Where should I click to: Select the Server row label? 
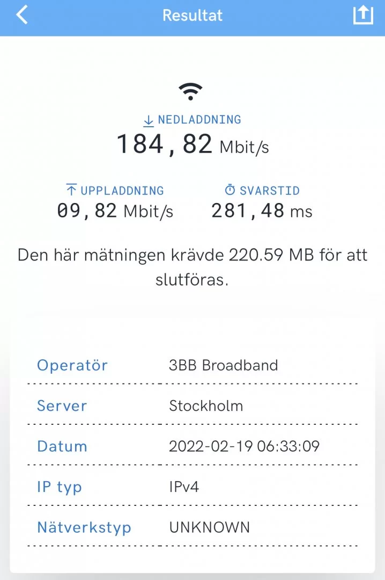(x=62, y=406)
